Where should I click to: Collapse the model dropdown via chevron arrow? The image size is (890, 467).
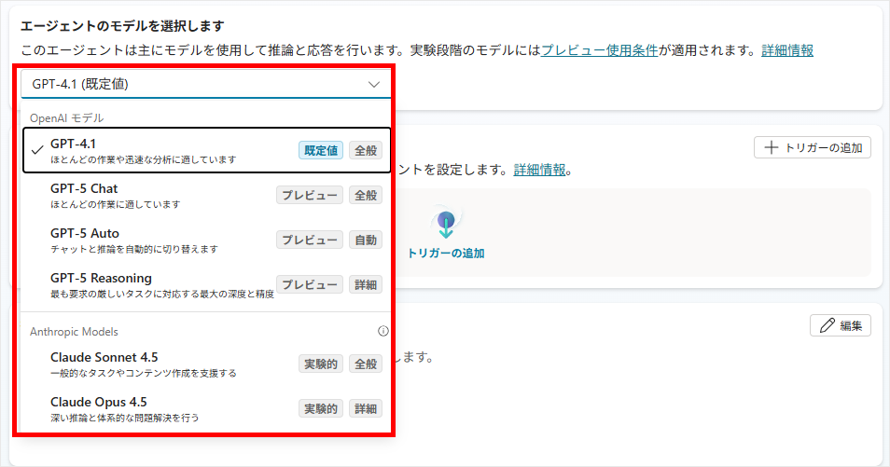(x=374, y=84)
